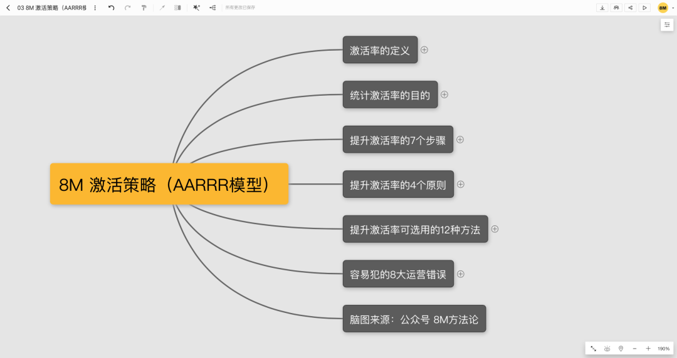Viewport: 677px width, 358px height.
Task: Select the 激活率的定义 topic node
Action: (x=380, y=50)
